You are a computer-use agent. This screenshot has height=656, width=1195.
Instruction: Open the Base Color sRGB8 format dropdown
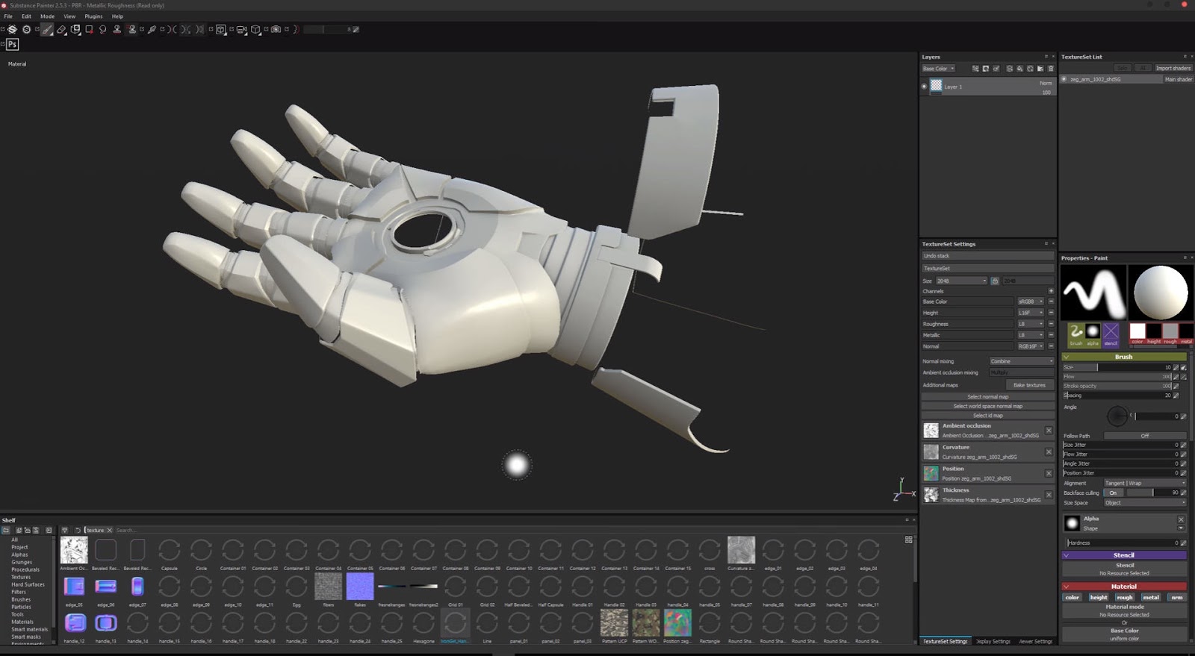(x=1031, y=302)
